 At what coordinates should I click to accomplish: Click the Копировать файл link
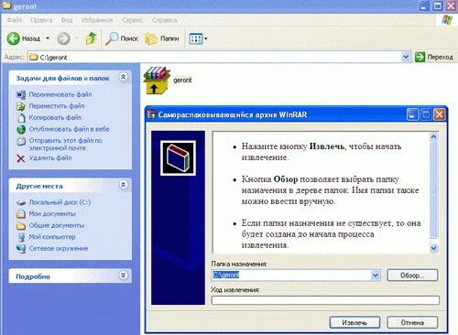[x=55, y=117]
